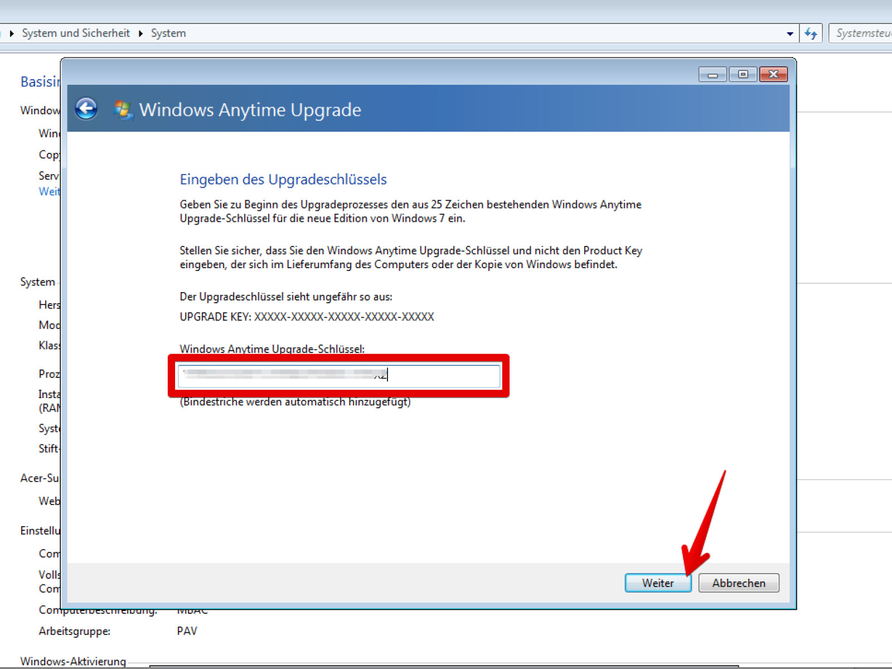Click the Systemsteuerung search box
This screenshot has height=669, width=892.
(x=861, y=33)
